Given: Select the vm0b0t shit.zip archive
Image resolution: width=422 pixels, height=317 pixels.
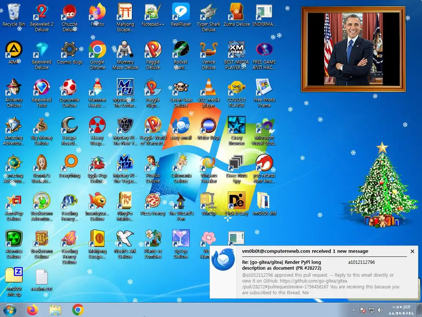Looking at the screenshot, I should tap(14, 282).
